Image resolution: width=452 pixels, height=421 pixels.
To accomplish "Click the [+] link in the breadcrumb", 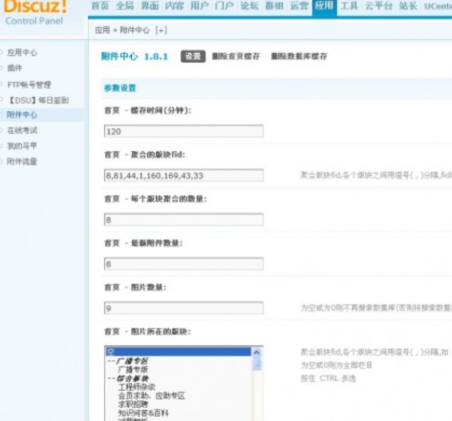I will 161,30.
